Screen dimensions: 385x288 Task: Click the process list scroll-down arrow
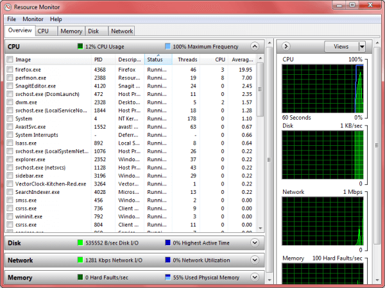point(261,228)
